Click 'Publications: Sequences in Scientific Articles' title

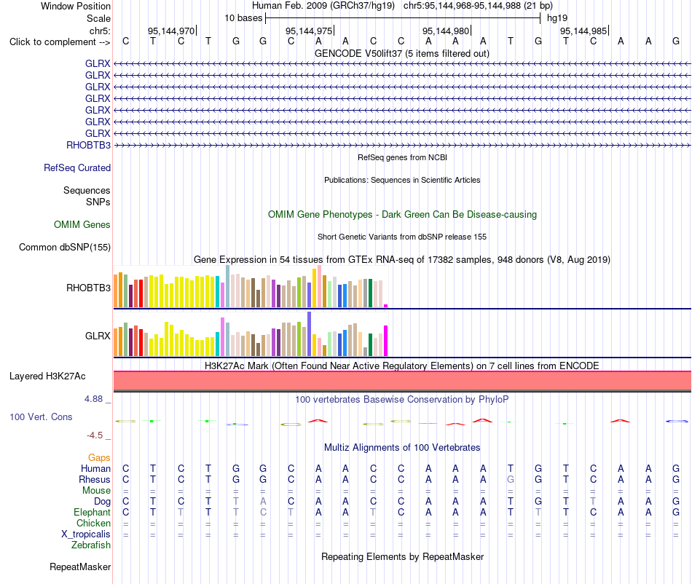pyautogui.click(x=402, y=180)
